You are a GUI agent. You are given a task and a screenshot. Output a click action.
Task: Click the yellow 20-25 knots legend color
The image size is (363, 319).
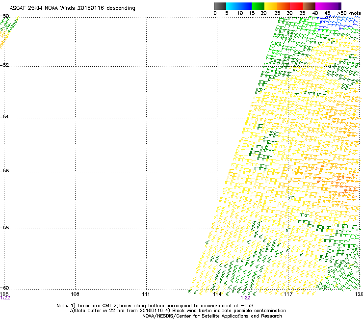[x=271, y=6]
